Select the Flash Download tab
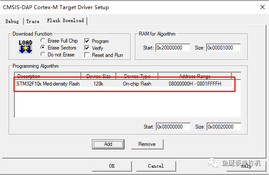 click(x=66, y=20)
